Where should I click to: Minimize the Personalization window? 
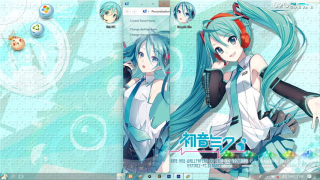142,3
